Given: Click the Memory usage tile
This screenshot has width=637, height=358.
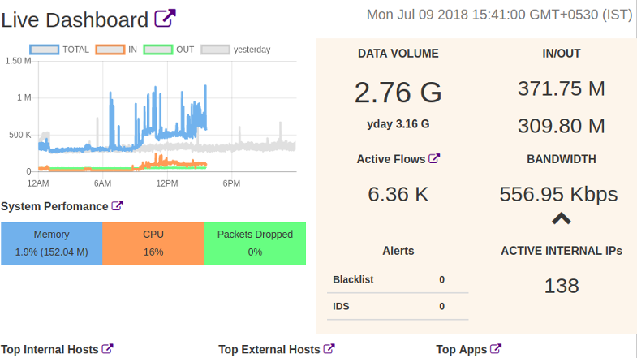Looking at the screenshot, I should pyautogui.click(x=51, y=243).
